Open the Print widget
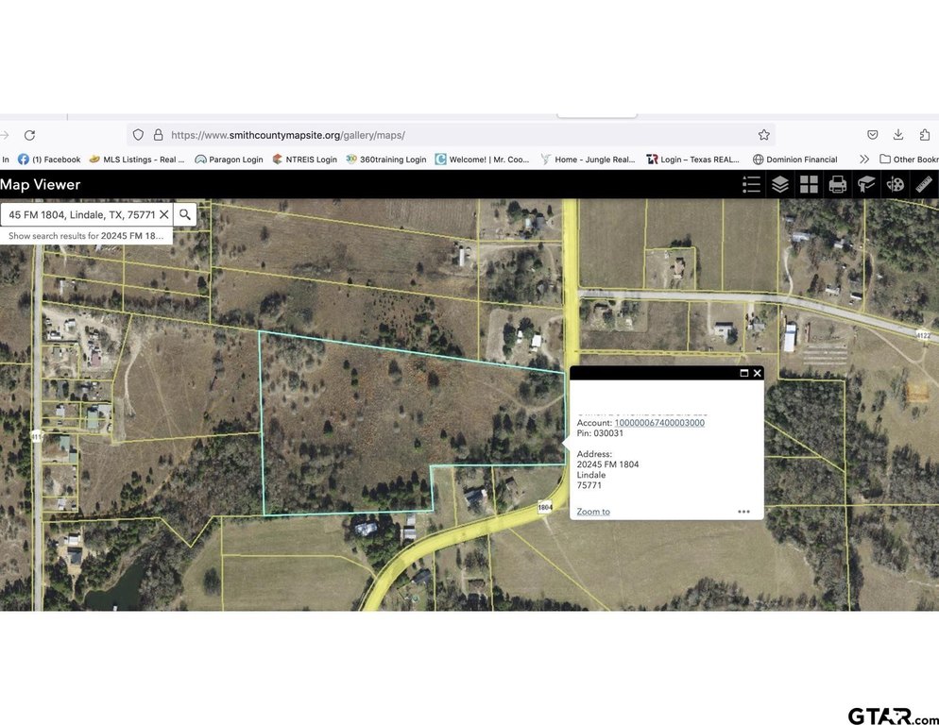Screen dimensions: 939x725 [837, 184]
